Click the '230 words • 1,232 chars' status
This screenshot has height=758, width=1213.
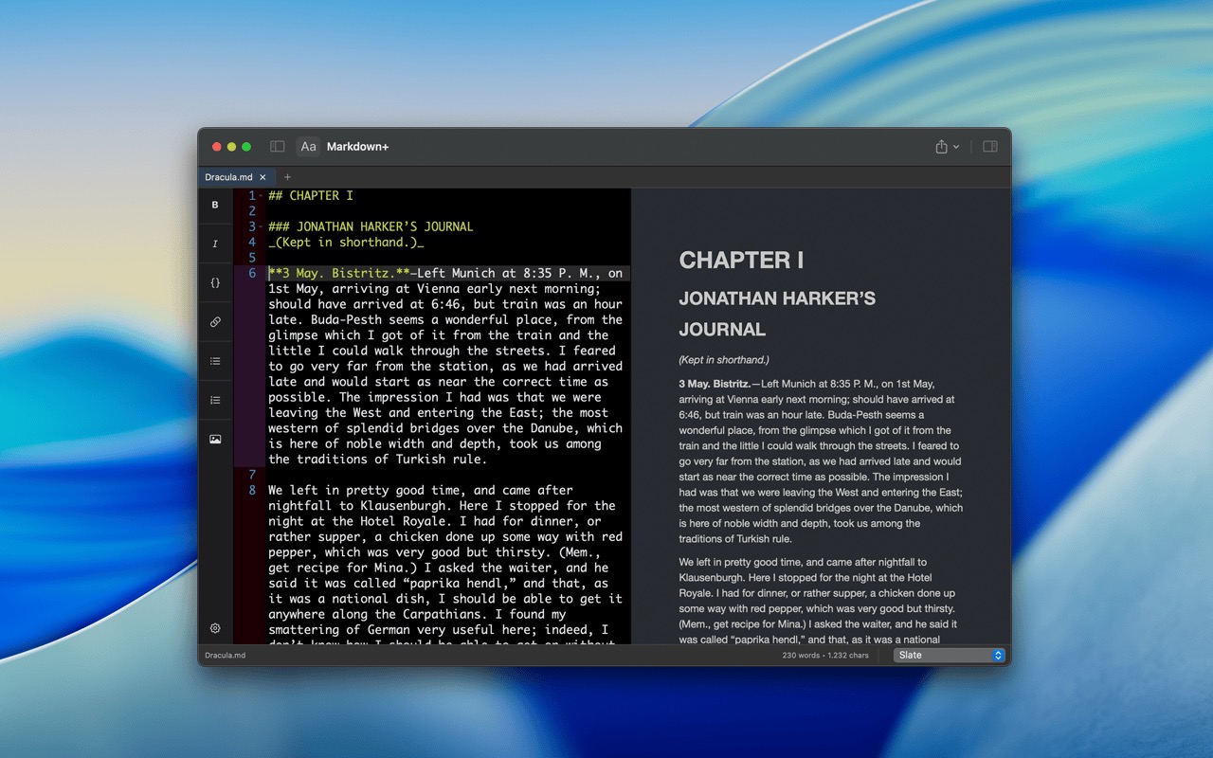825,655
